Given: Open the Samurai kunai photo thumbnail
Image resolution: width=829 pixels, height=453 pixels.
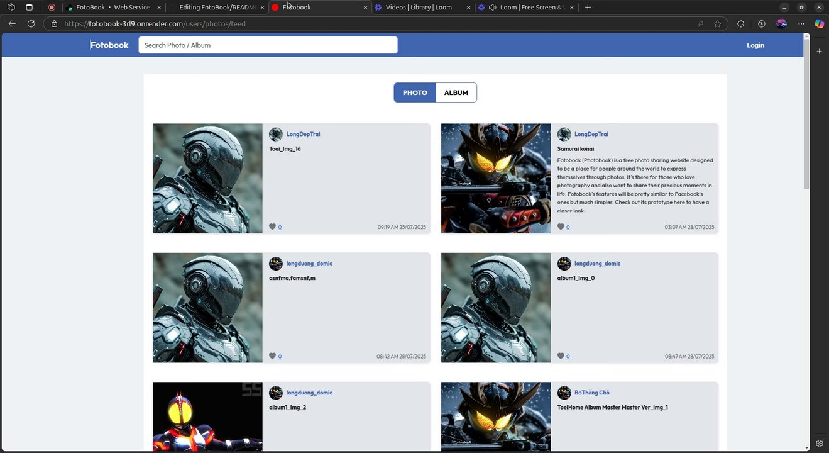Looking at the screenshot, I should [496, 179].
